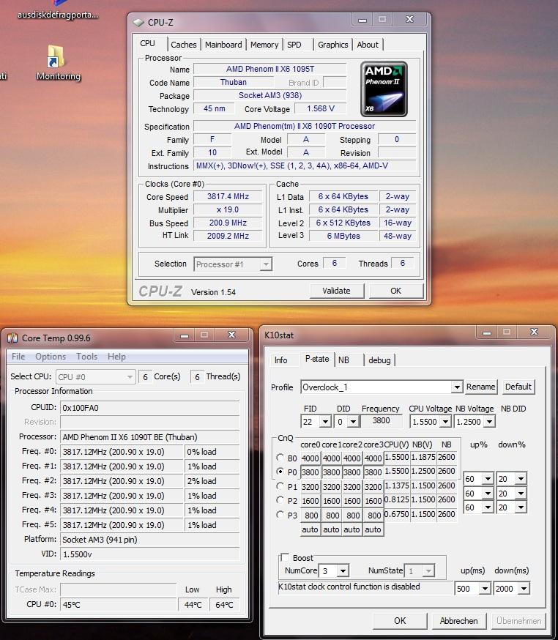Click the B0 core0 frequency cell 4000
558x640 pixels.
pos(310,458)
